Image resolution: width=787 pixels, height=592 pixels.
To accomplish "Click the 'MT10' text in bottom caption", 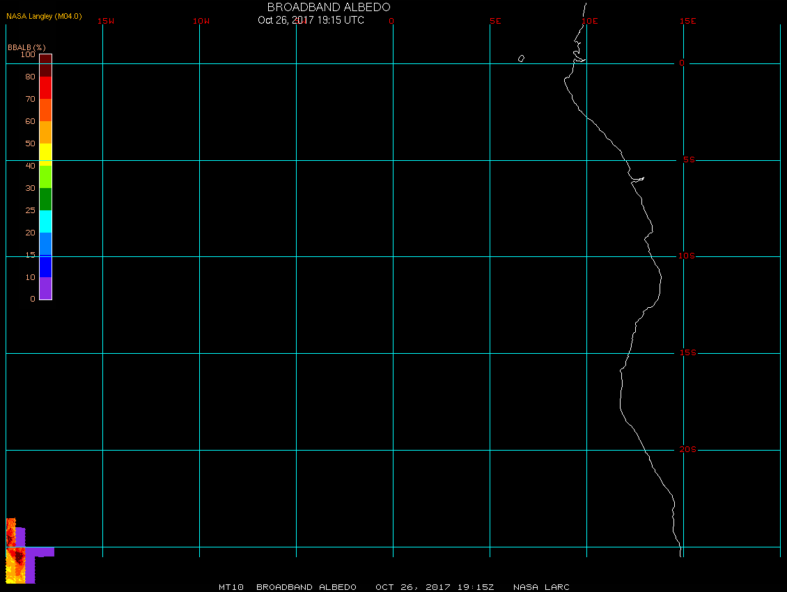I will (x=231, y=587).
